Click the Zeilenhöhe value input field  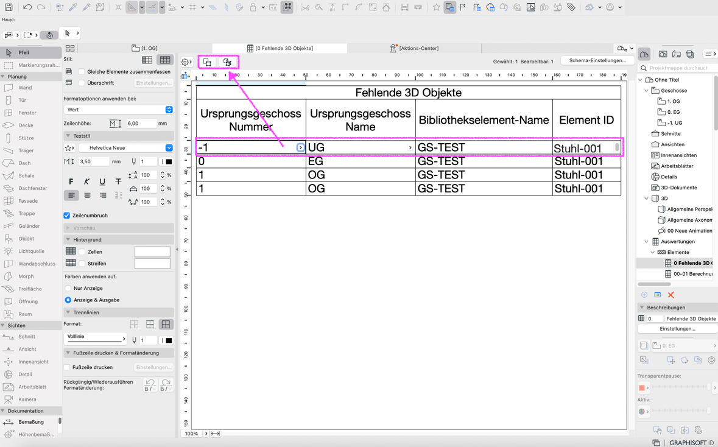point(141,124)
